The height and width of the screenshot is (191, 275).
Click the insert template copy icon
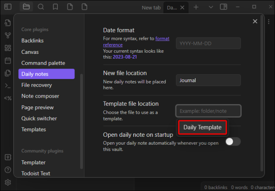(8, 73)
